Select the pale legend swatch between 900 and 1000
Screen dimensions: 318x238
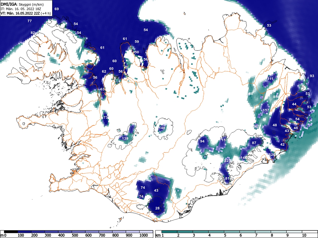point(133,232)
